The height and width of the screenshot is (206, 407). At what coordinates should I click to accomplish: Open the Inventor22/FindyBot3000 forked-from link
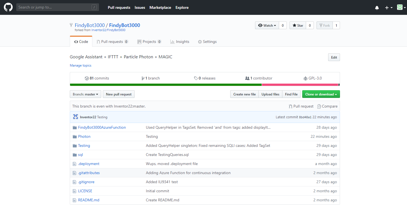(x=108, y=30)
